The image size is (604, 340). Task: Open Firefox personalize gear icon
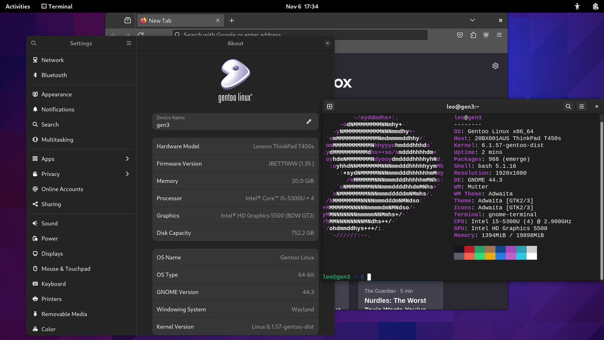495,66
